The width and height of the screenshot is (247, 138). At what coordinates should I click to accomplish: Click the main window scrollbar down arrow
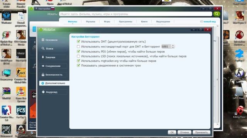218,124
